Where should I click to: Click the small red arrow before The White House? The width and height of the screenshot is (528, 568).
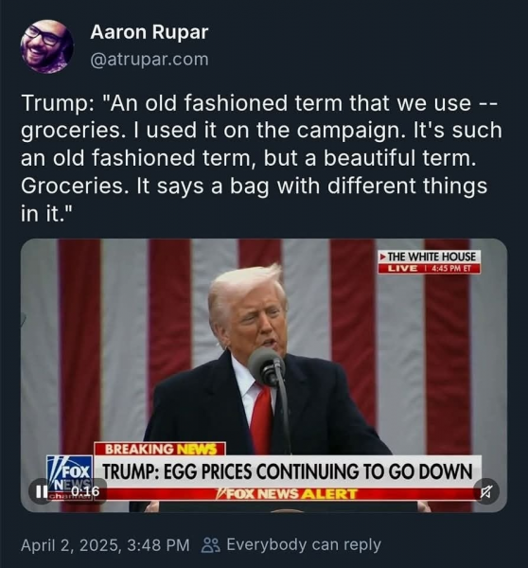tap(382, 257)
